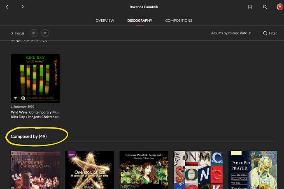Image resolution: width=284 pixels, height=189 pixels.
Task: Open the Westminster Cathedral Choir album
Action: (35, 170)
